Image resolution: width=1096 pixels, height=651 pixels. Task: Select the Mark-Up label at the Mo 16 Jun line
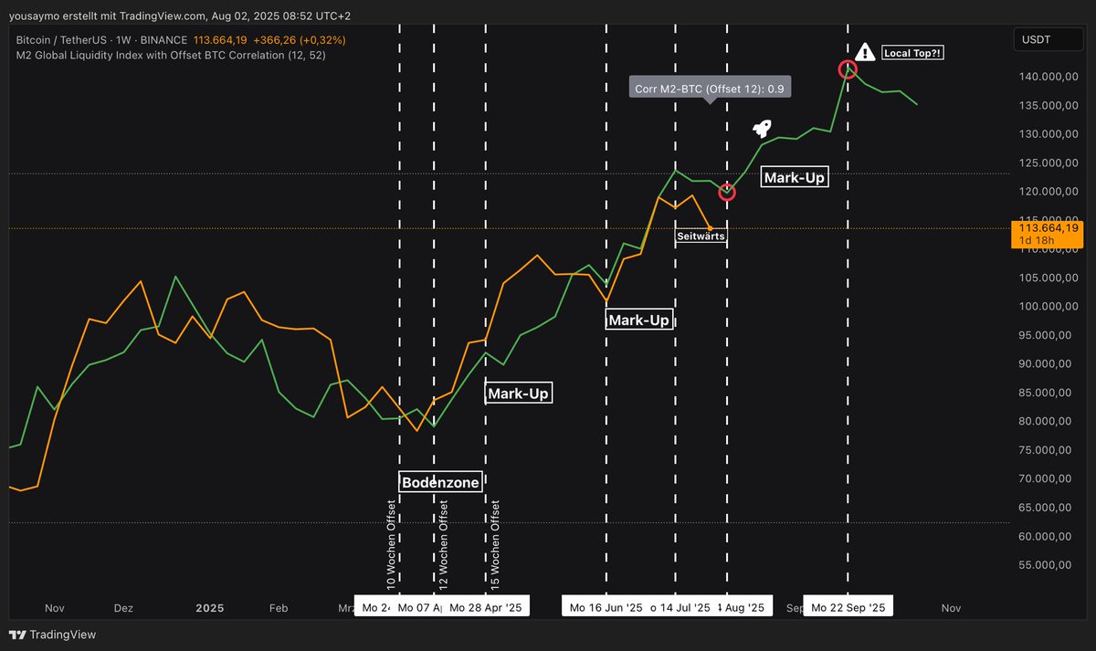pos(639,320)
